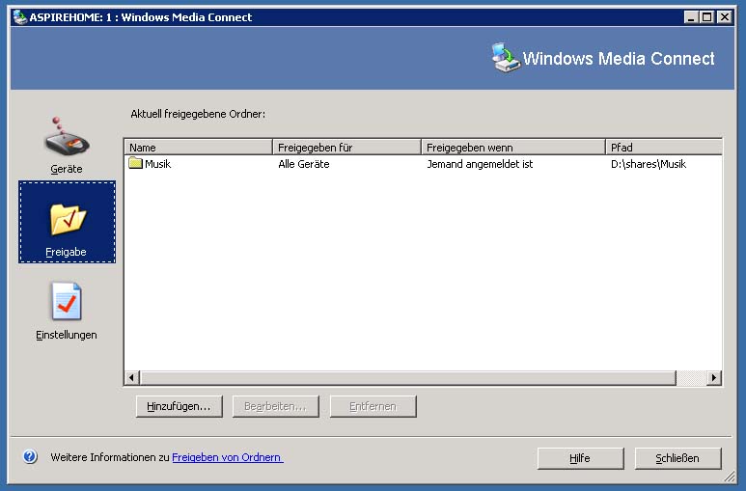This screenshot has width=746, height=491.
Task: Open the Einstellungen settings icon
Action: [67, 303]
